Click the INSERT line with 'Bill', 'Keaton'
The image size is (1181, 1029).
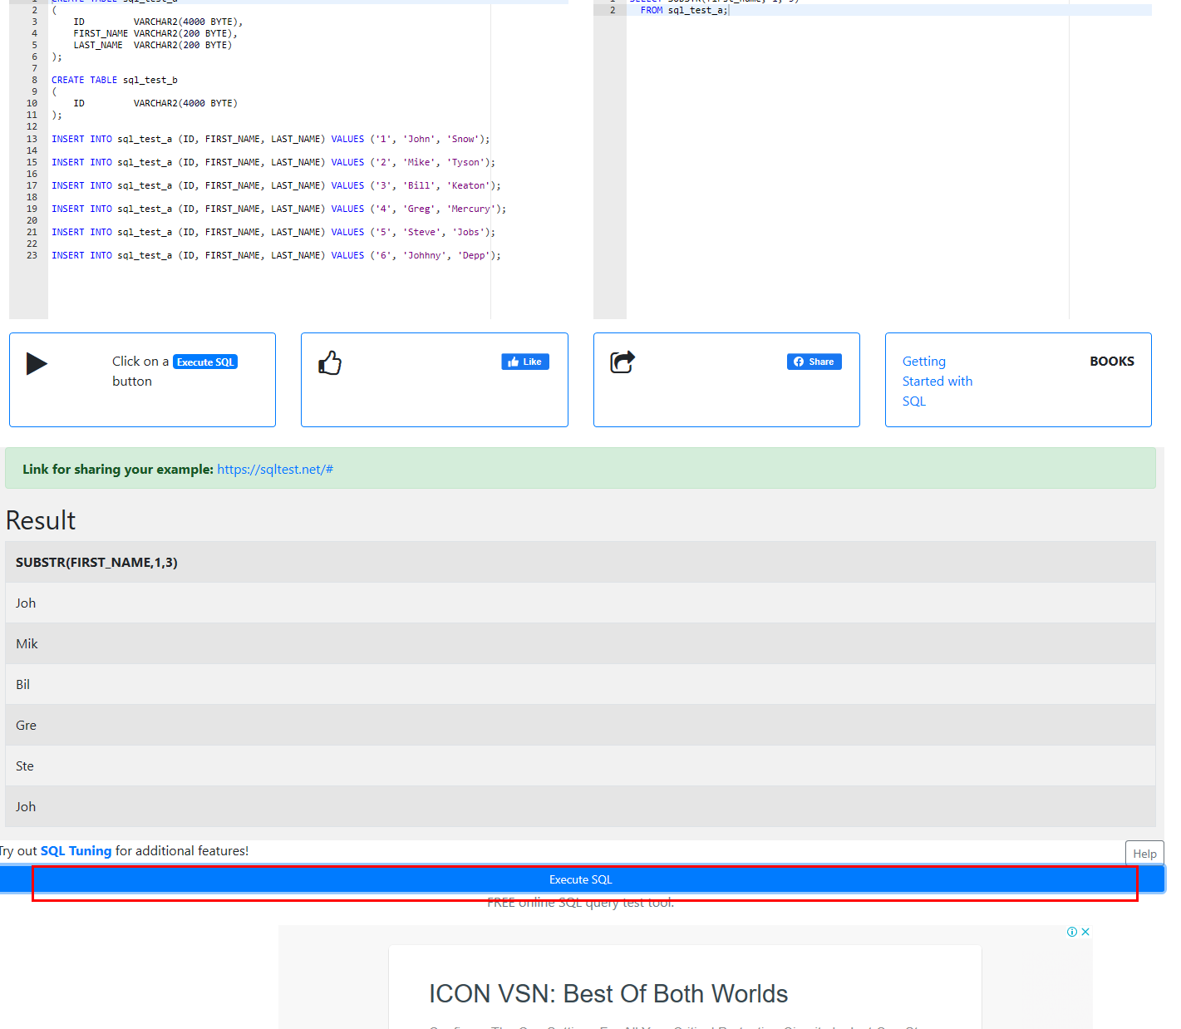[276, 185]
